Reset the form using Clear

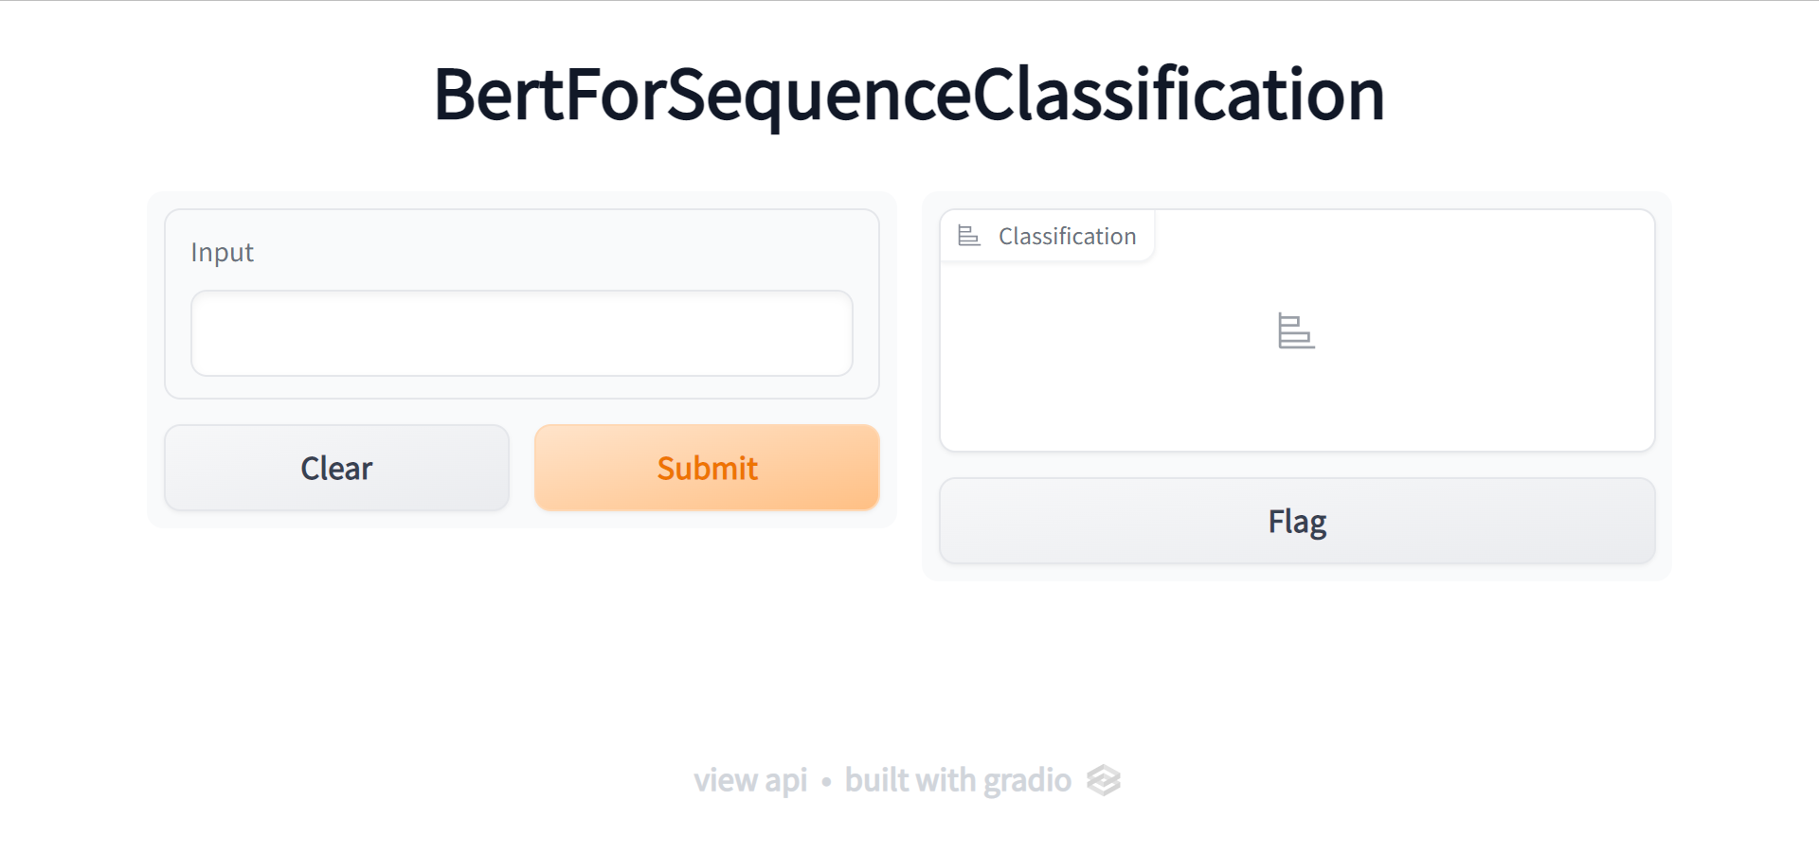click(336, 468)
